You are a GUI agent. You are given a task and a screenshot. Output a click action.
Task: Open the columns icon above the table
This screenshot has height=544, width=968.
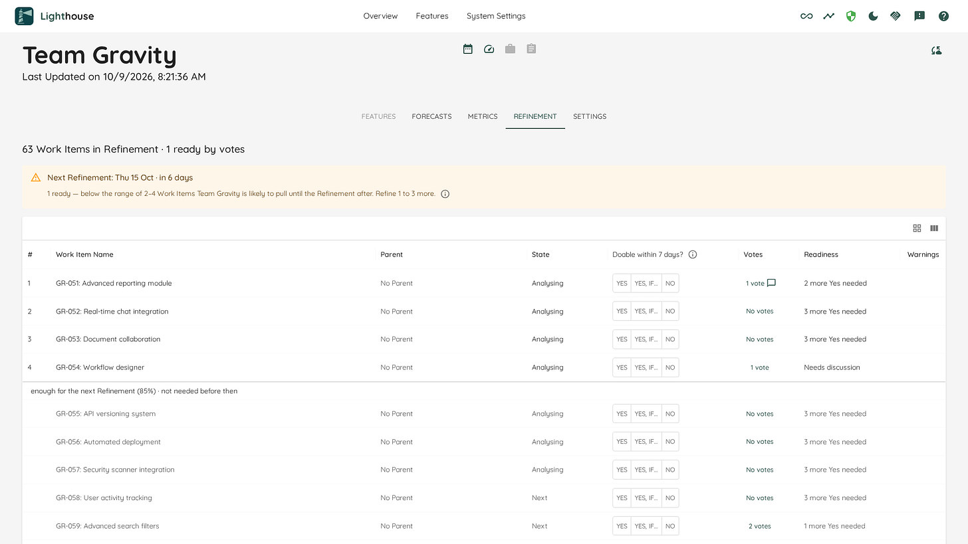point(934,228)
